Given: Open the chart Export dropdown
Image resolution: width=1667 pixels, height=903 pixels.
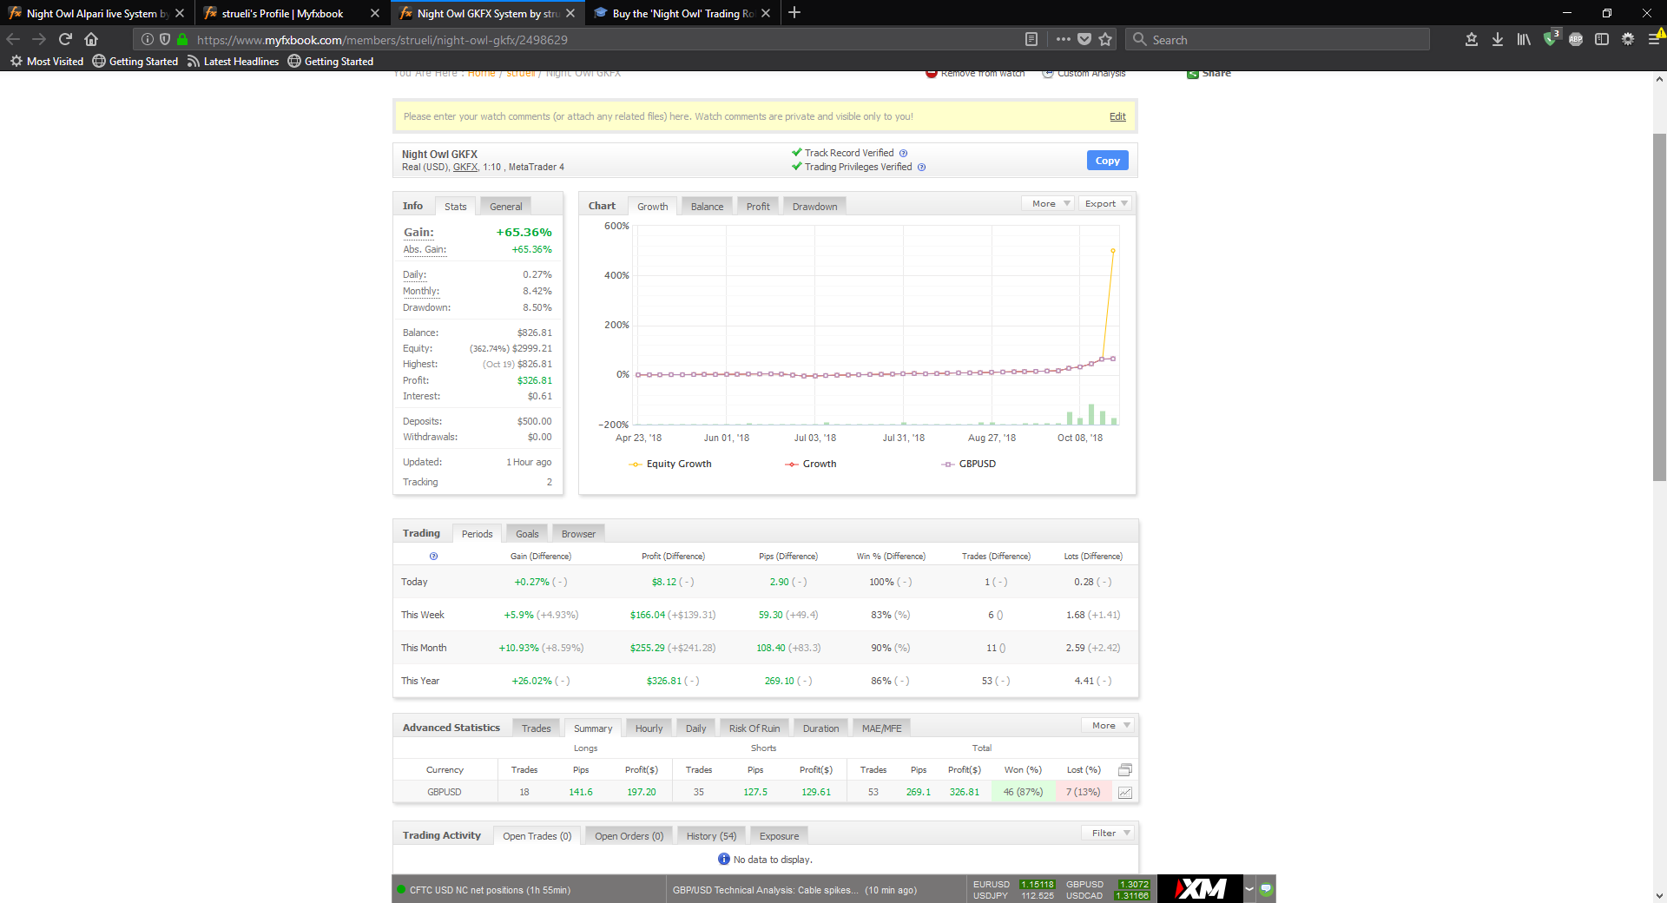Looking at the screenshot, I should pyautogui.click(x=1105, y=204).
